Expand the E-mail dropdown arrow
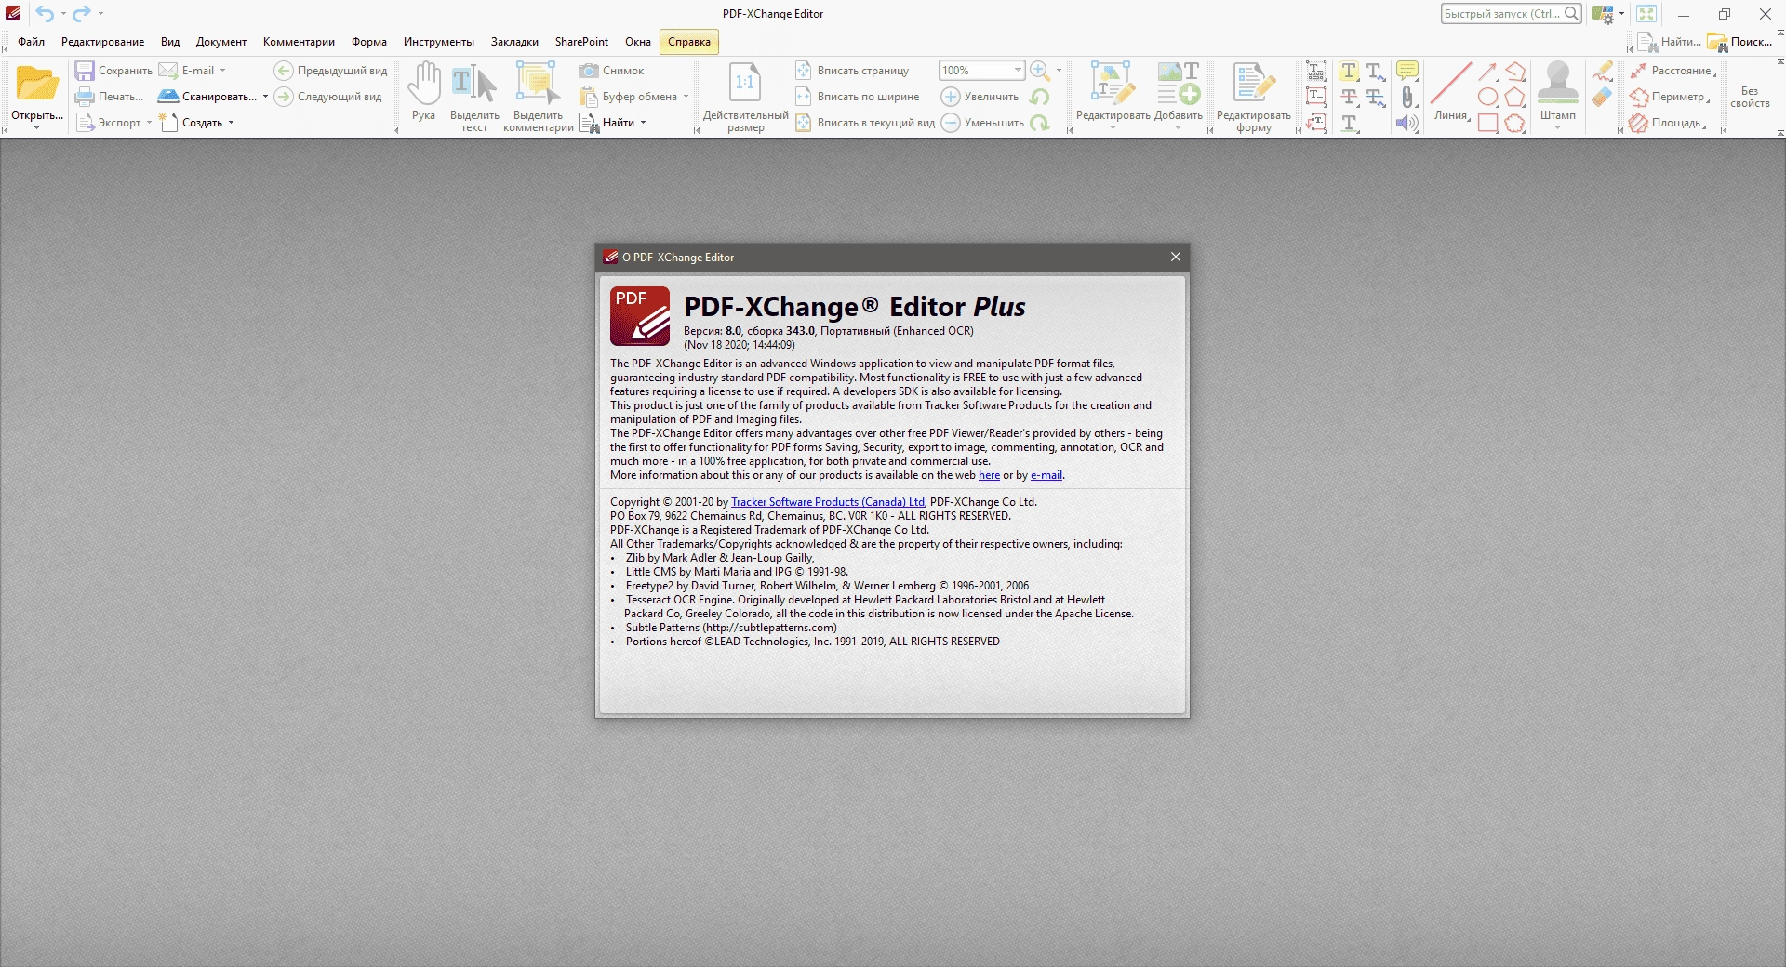Screen dimensions: 1786x967 coord(222,71)
